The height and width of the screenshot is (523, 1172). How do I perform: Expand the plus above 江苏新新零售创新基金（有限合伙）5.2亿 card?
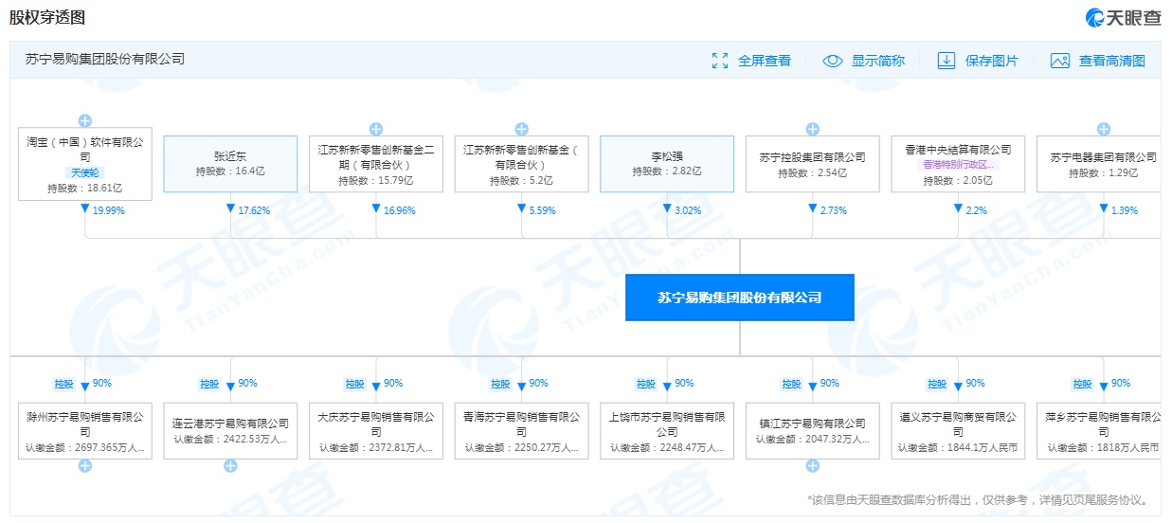[x=521, y=129]
